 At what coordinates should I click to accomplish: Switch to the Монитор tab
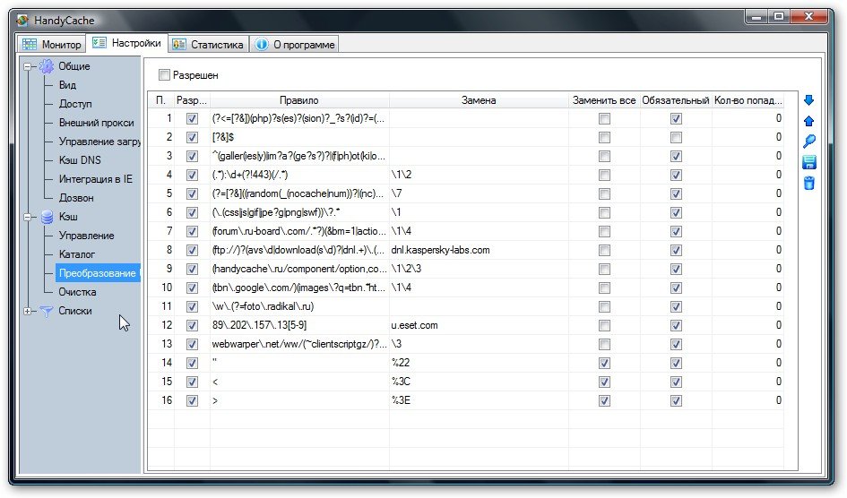point(51,44)
